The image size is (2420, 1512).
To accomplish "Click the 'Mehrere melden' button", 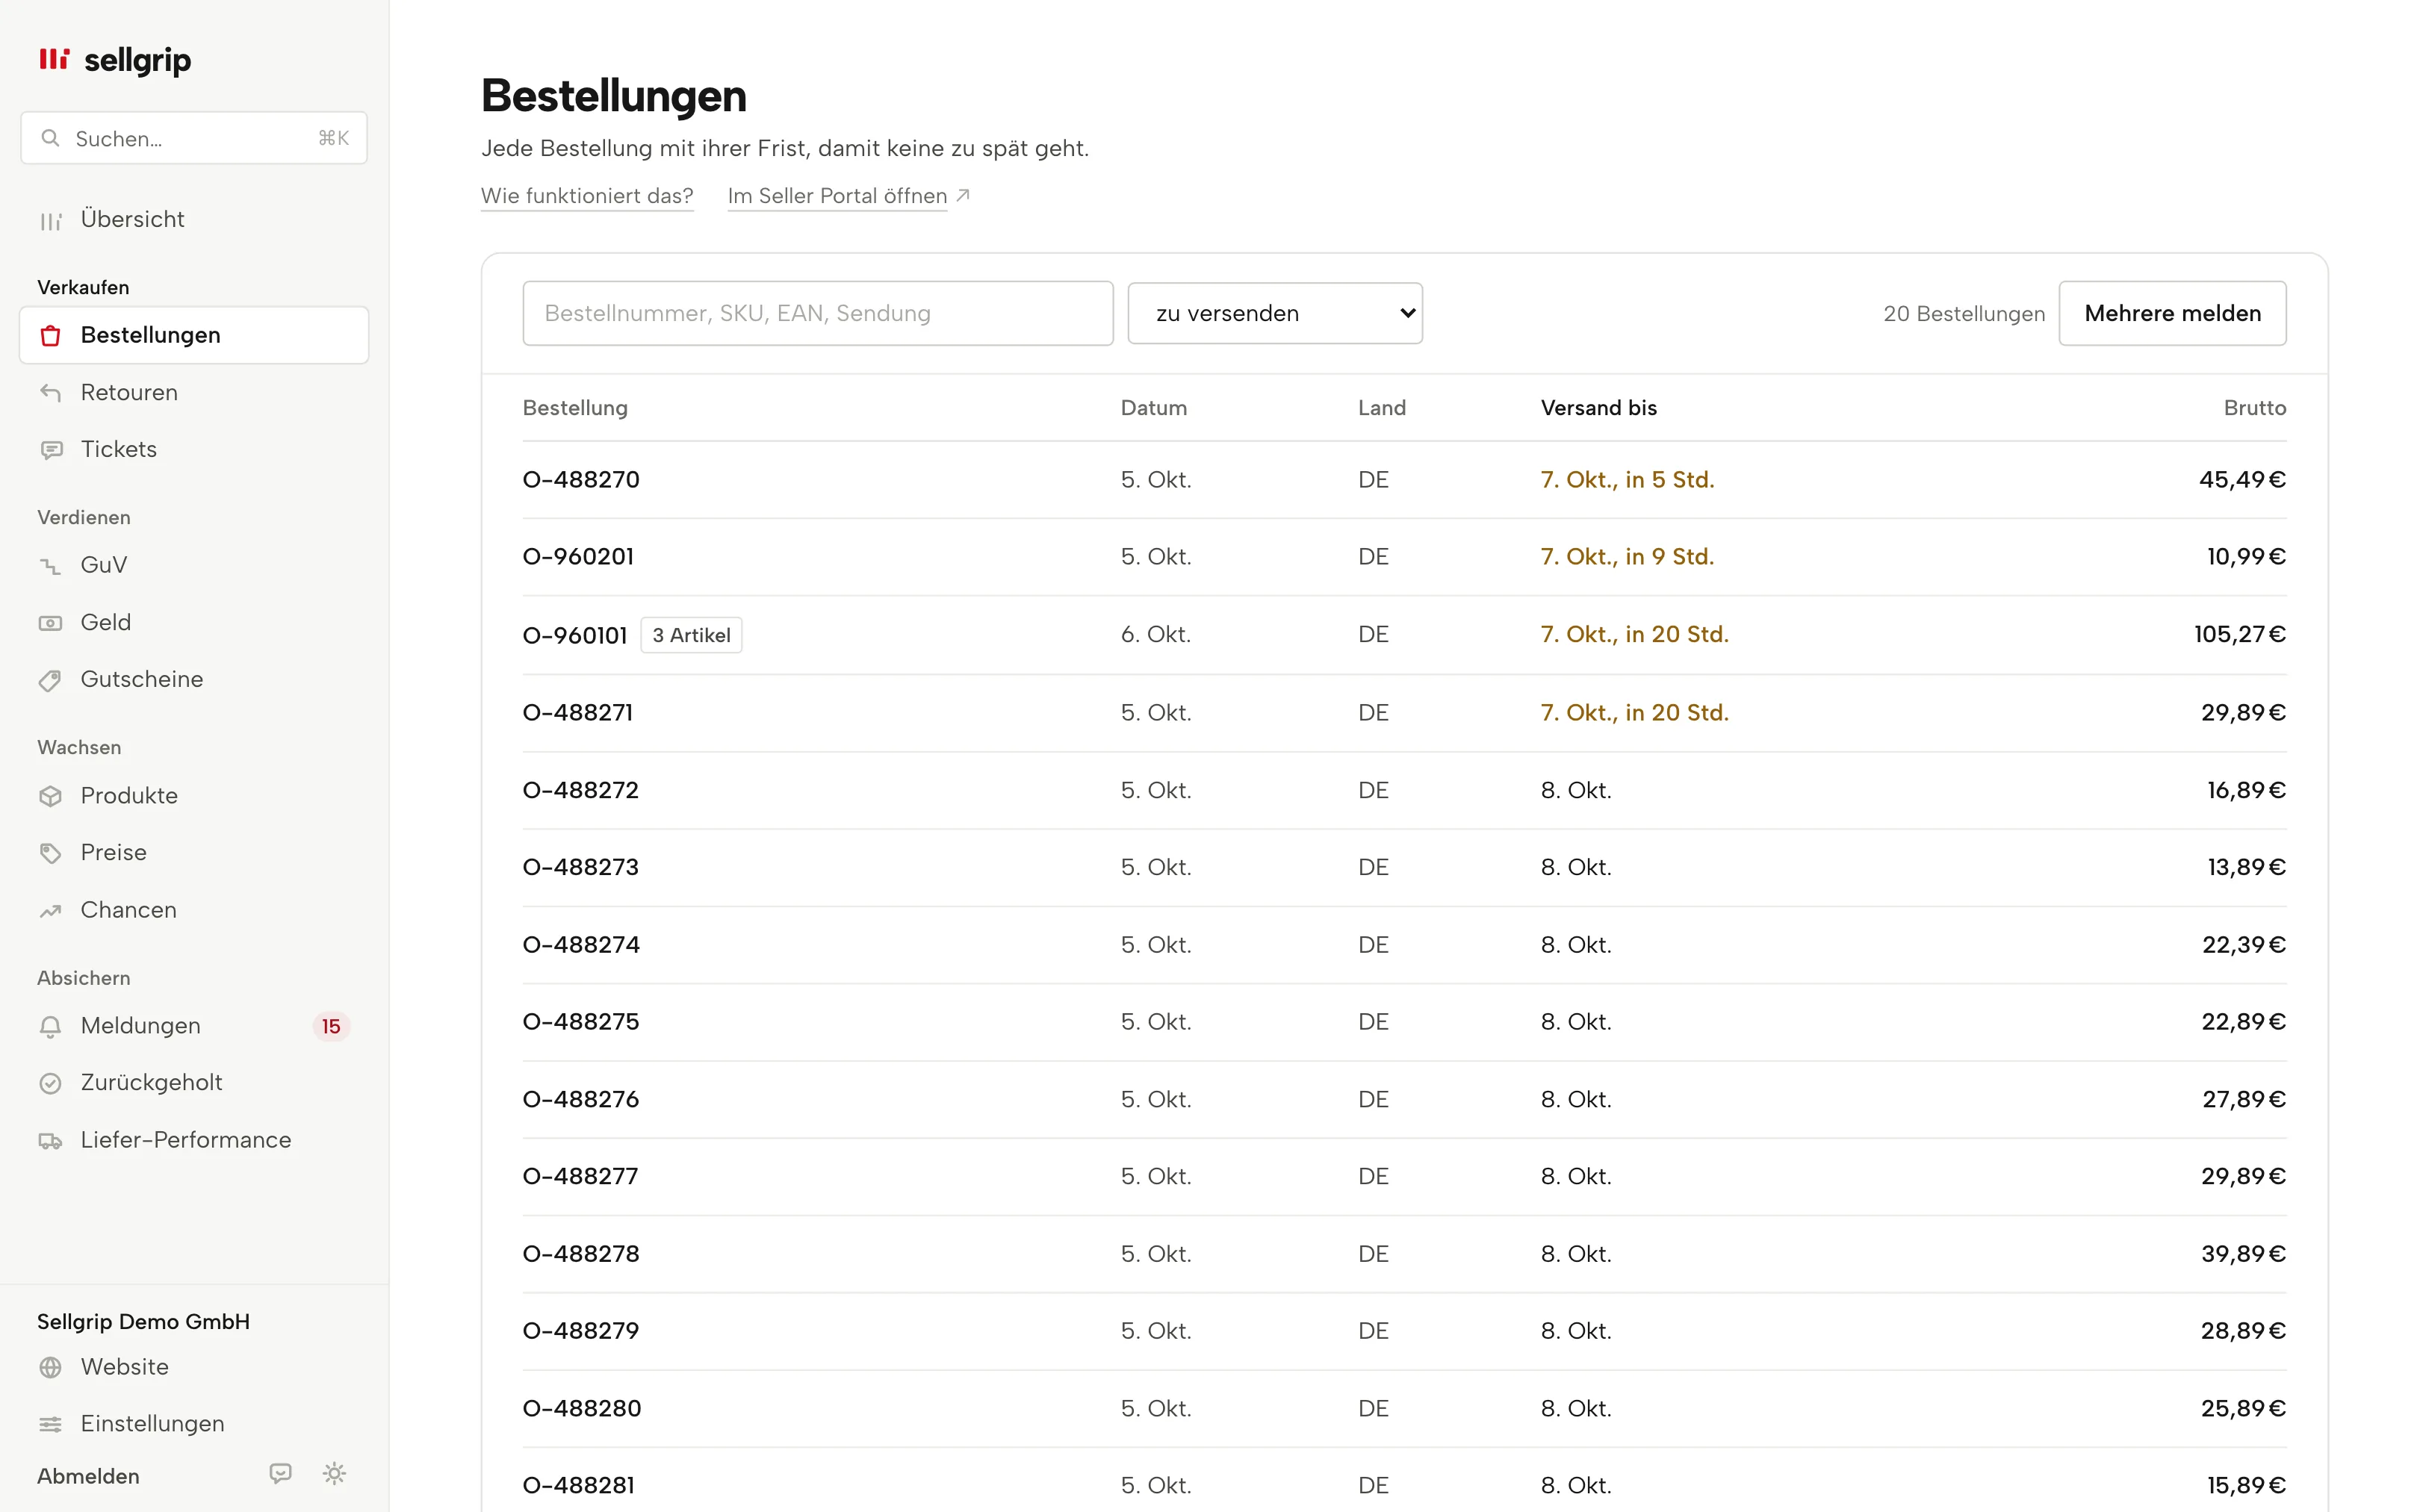I will point(2172,313).
